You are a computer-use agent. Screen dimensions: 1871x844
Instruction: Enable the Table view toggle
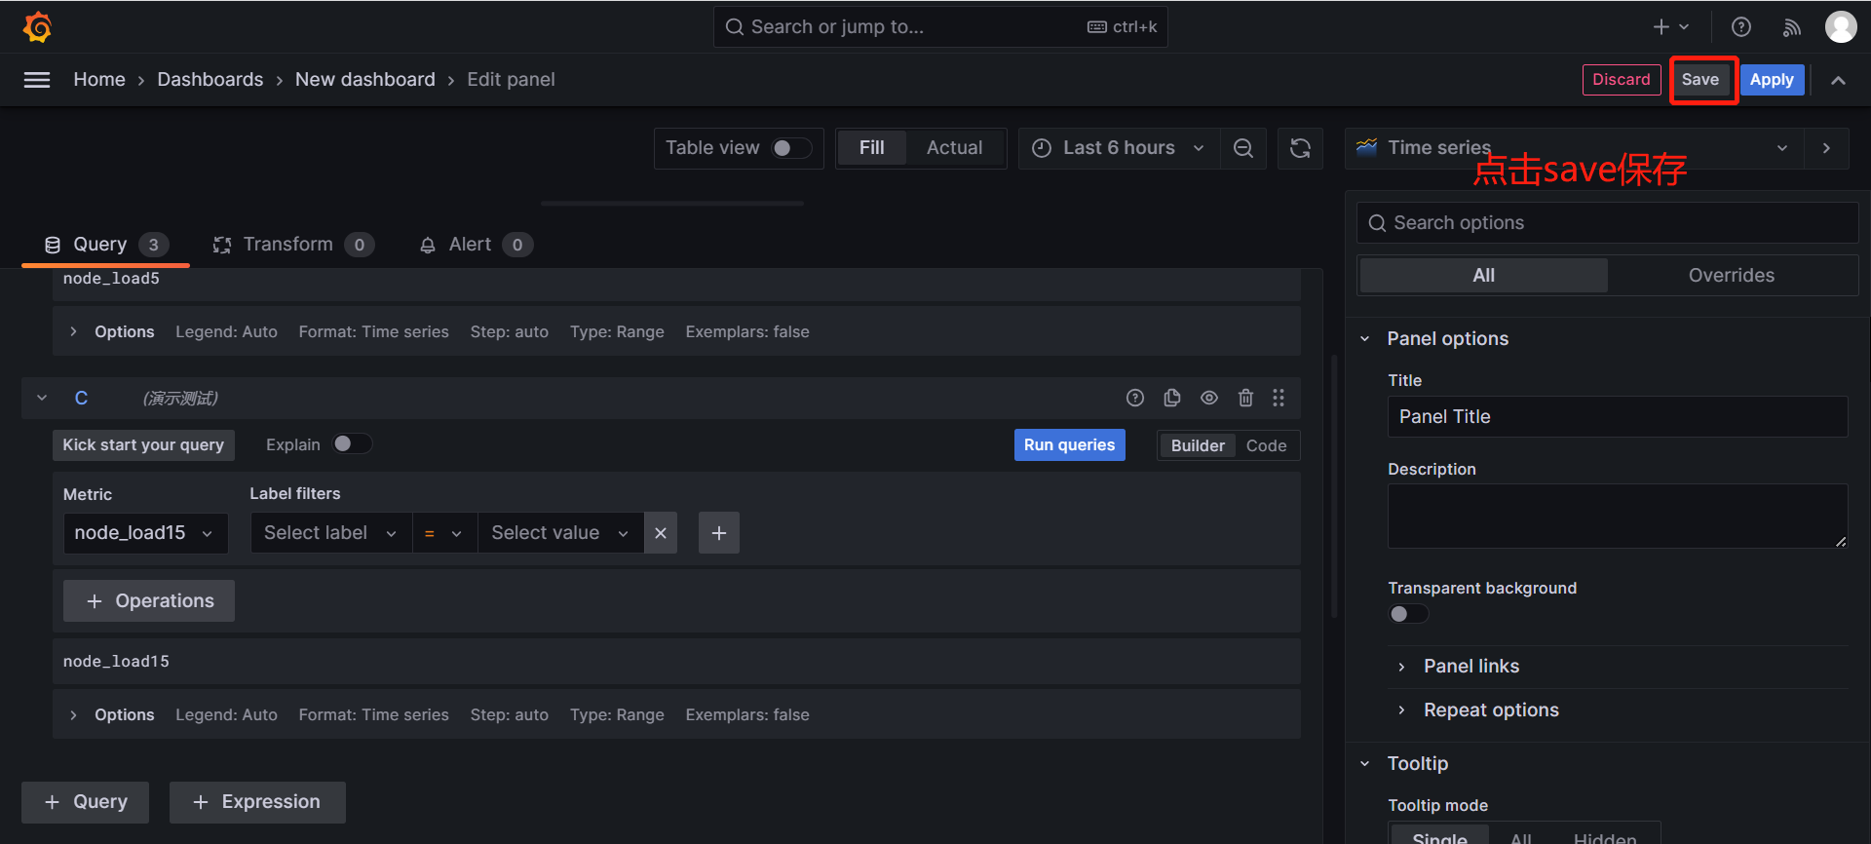(x=790, y=148)
